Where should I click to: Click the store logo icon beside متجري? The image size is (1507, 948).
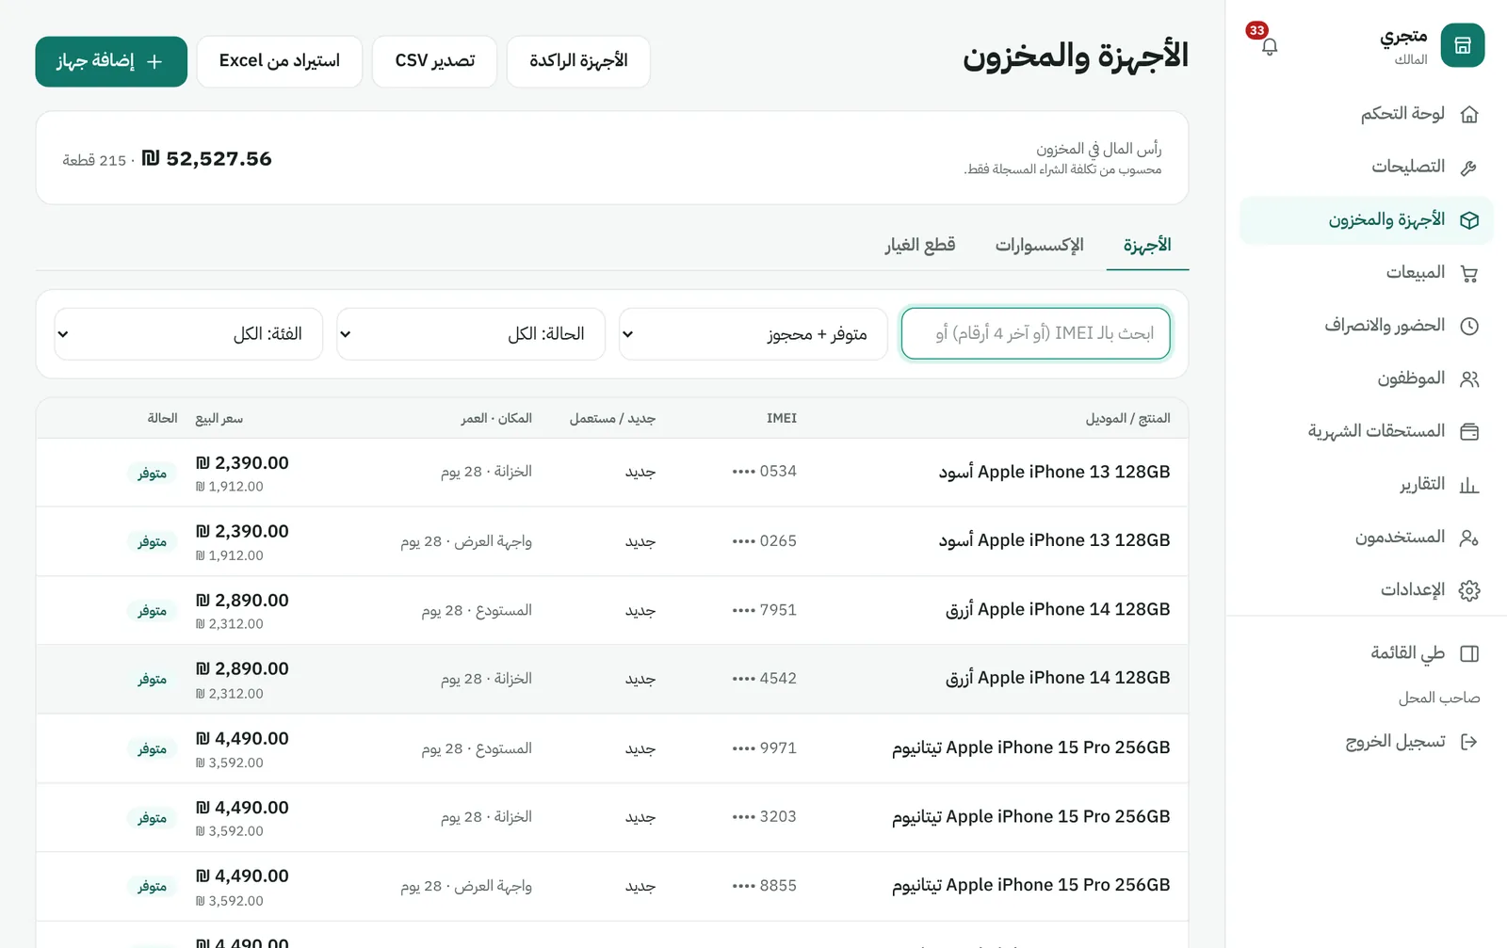(1462, 45)
